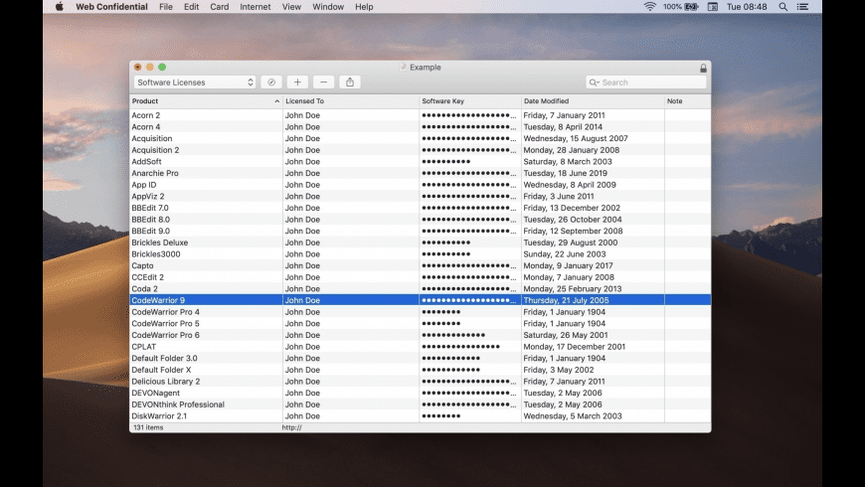Select the BBEdit 7.0 row

(421, 208)
